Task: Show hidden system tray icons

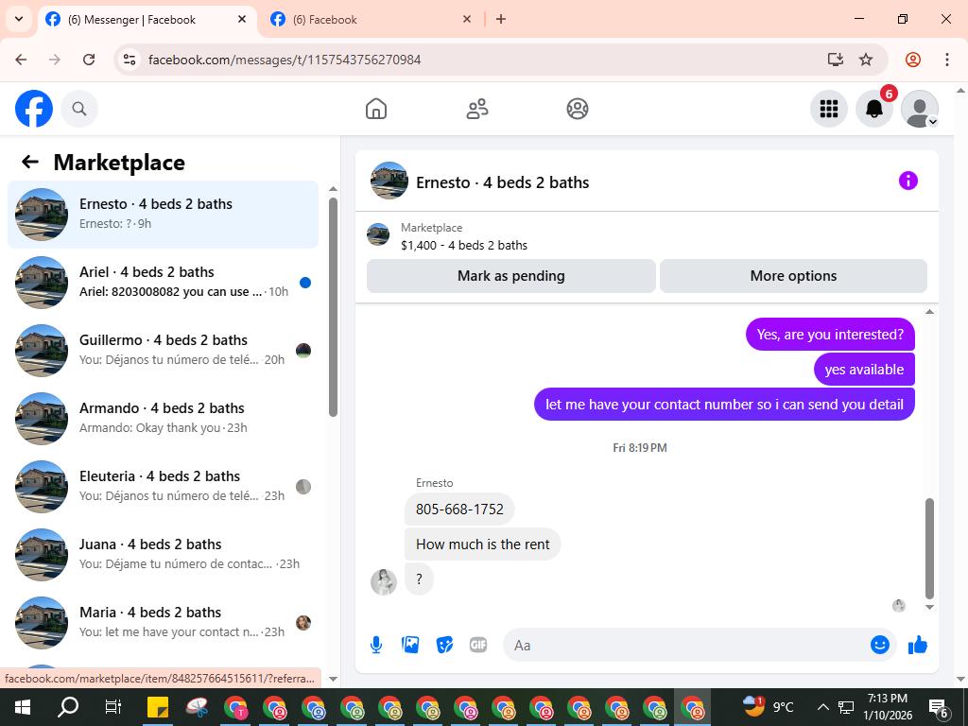Action: tap(823, 707)
